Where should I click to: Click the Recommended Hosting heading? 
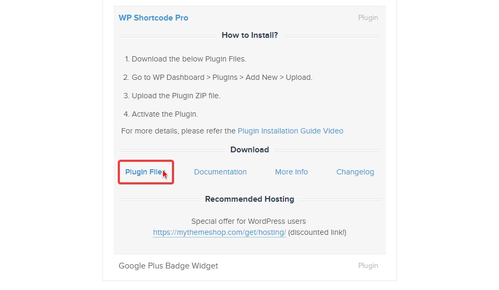(x=249, y=199)
